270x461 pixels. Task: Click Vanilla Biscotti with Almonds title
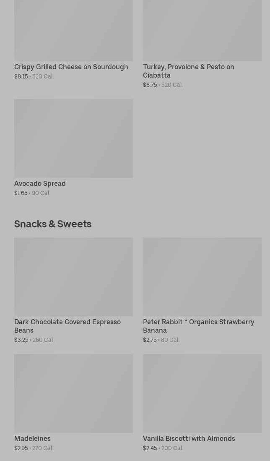[x=189, y=438]
